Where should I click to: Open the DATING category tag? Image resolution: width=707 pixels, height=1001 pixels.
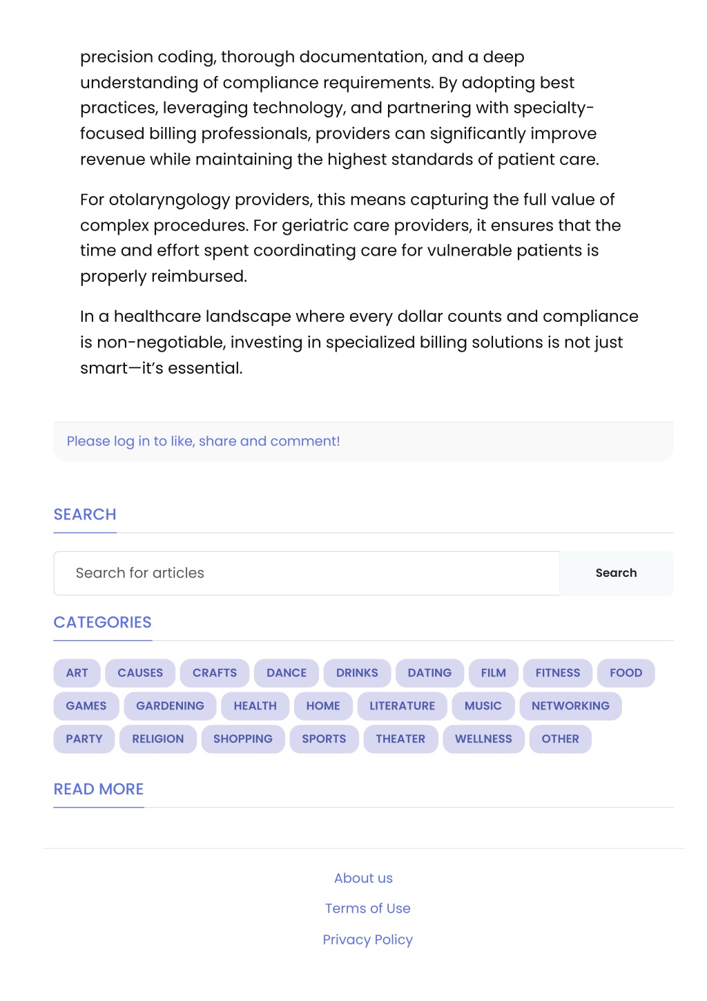(429, 673)
